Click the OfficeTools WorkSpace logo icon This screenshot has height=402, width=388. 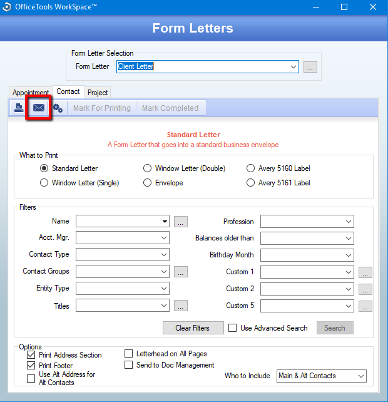pyautogui.click(x=7, y=7)
